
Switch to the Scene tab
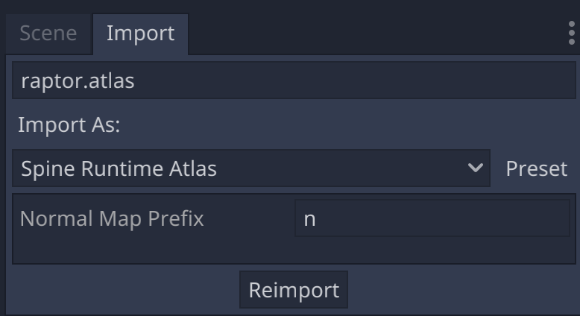pyautogui.click(x=48, y=34)
